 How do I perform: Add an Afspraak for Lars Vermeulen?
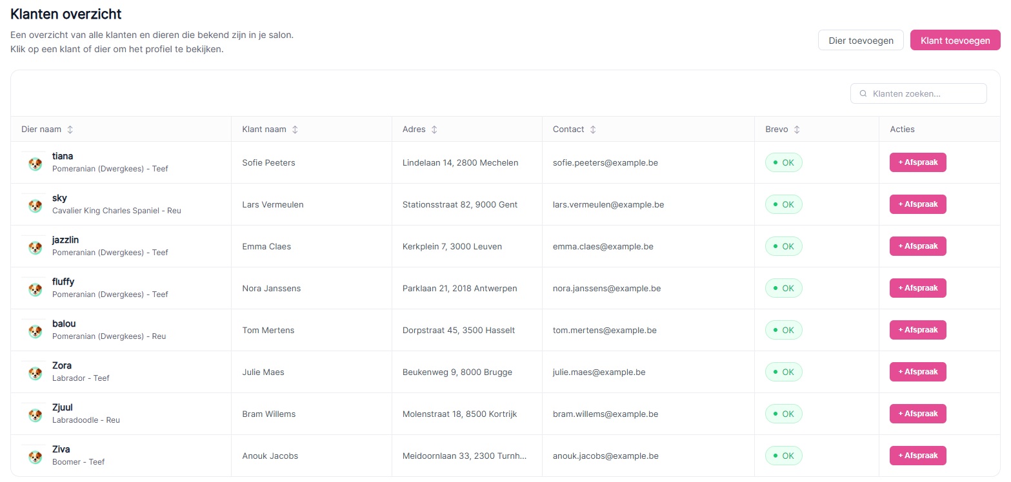917,204
